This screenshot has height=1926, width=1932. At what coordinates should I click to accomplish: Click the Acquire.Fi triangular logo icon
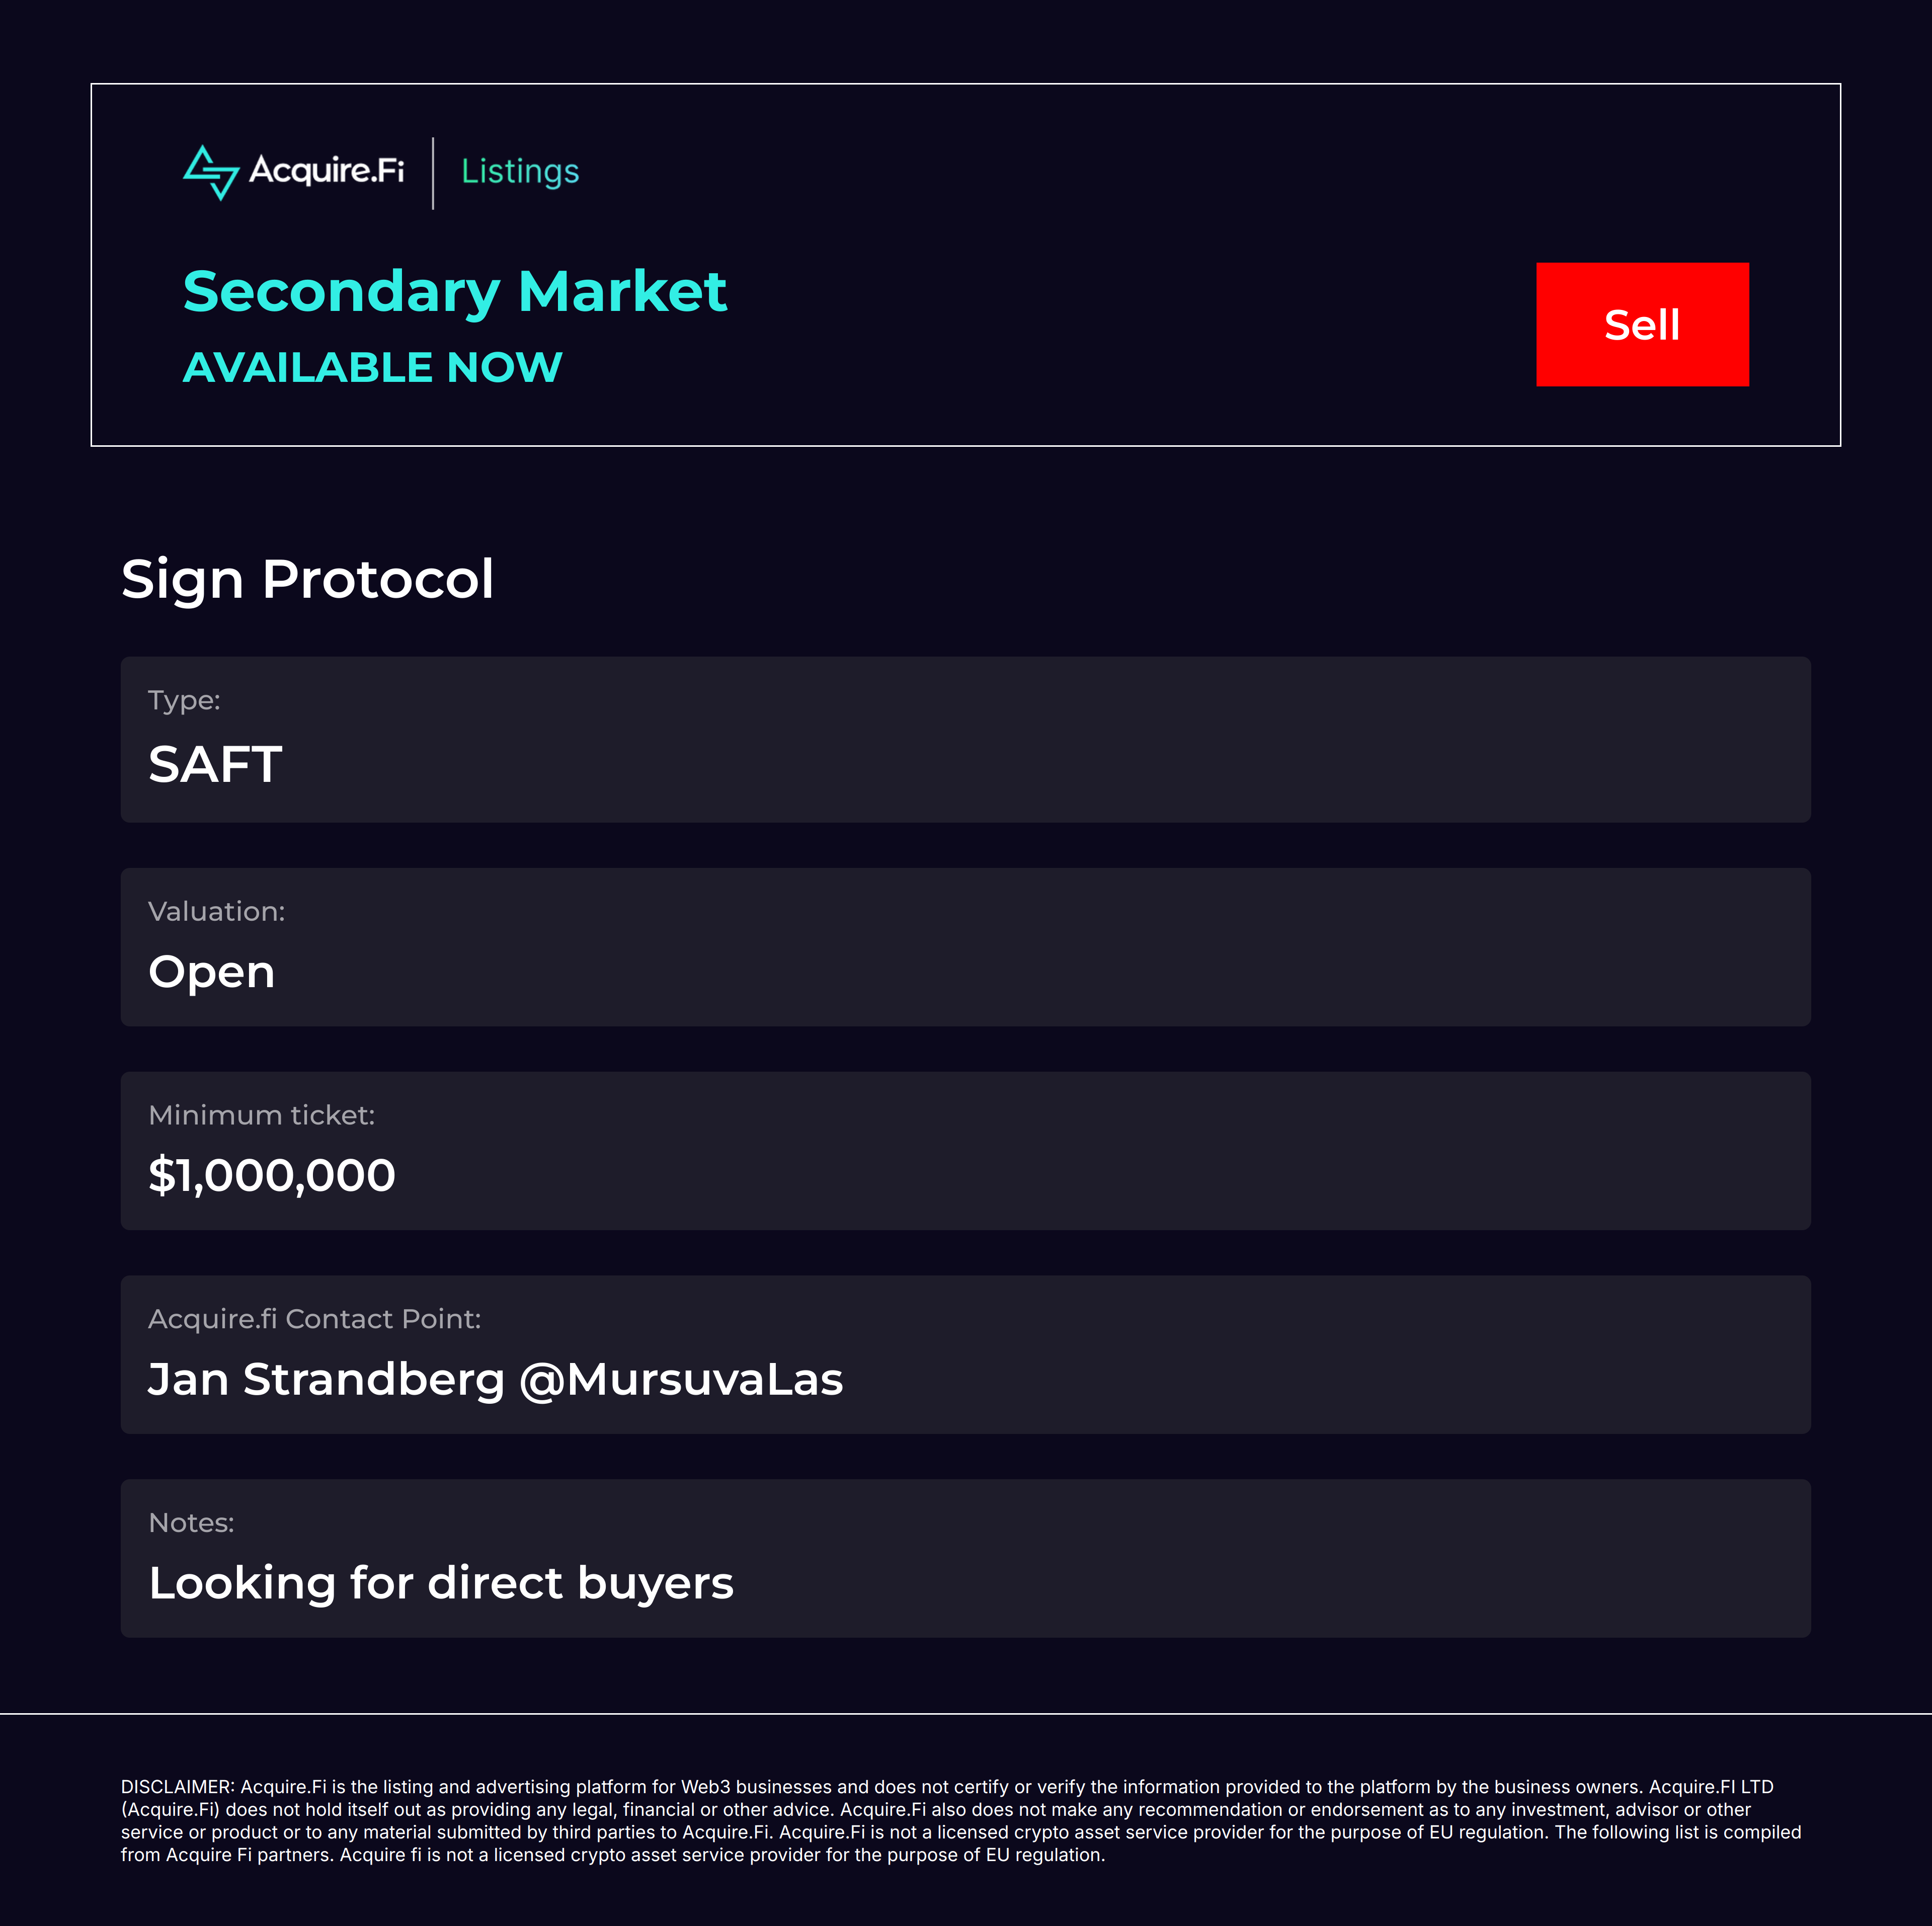tap(211, 172)
